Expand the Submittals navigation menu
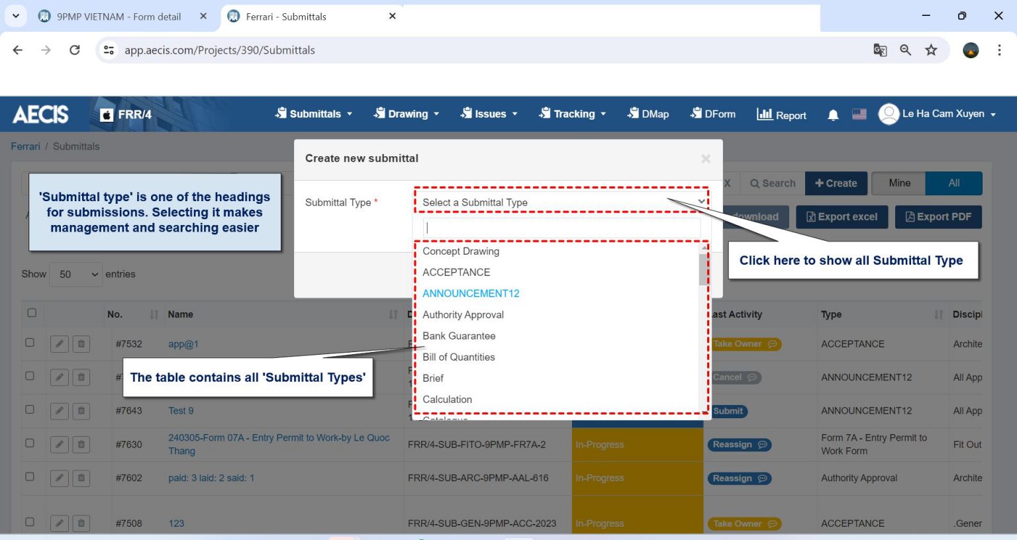 pyautogui.click(x=314, y=114)
